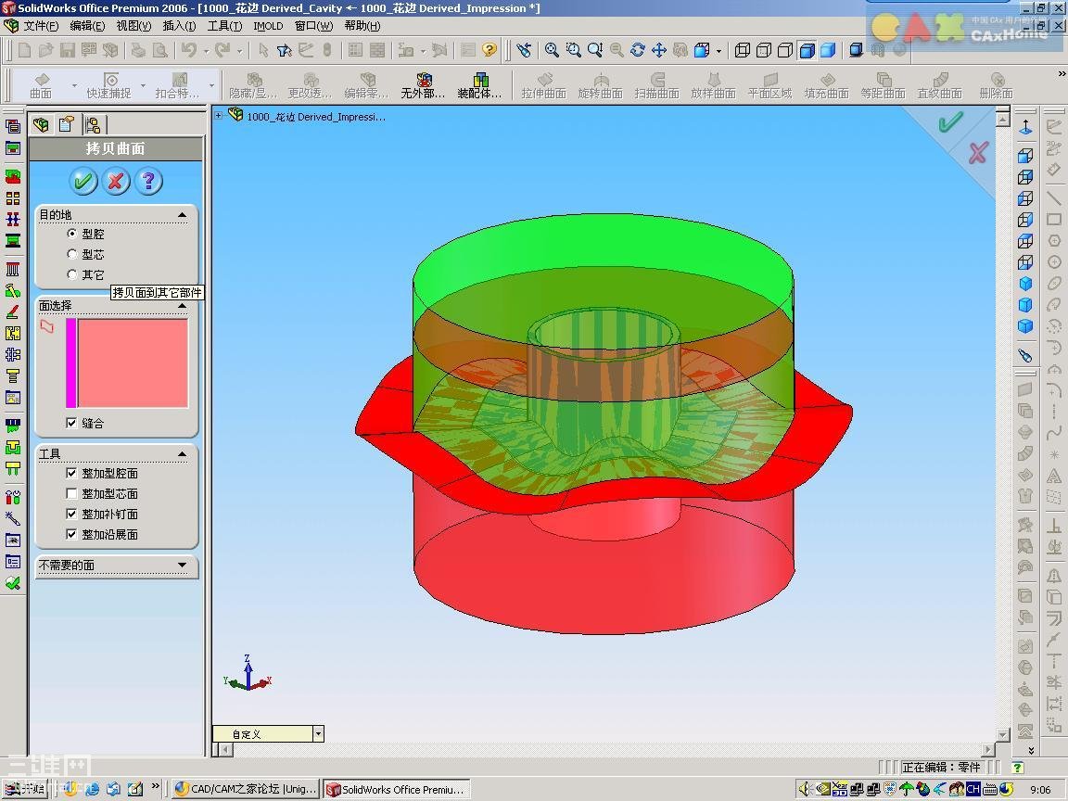This screenshot has width=1068, height=801.
Task: Uncheck the 整加型腔面 checkbox
Action: click(71, 473)
